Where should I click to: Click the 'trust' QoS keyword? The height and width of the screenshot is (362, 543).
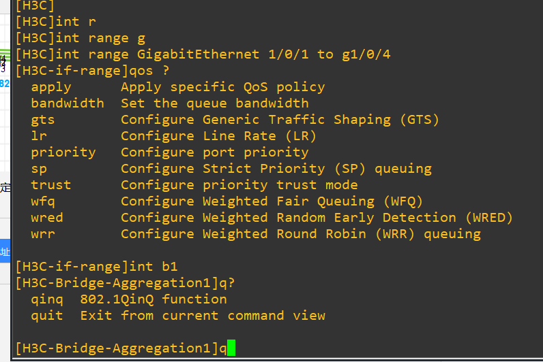50,185
